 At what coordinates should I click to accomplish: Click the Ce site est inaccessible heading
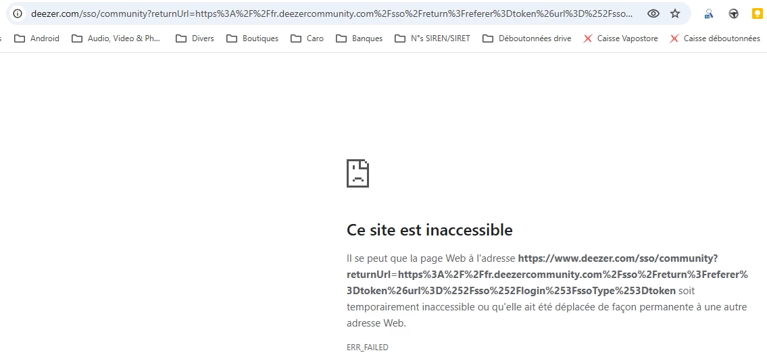(x=430, y=229)
